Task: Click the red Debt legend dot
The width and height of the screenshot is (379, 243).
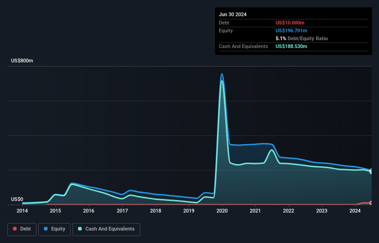Action: point(15,229)
